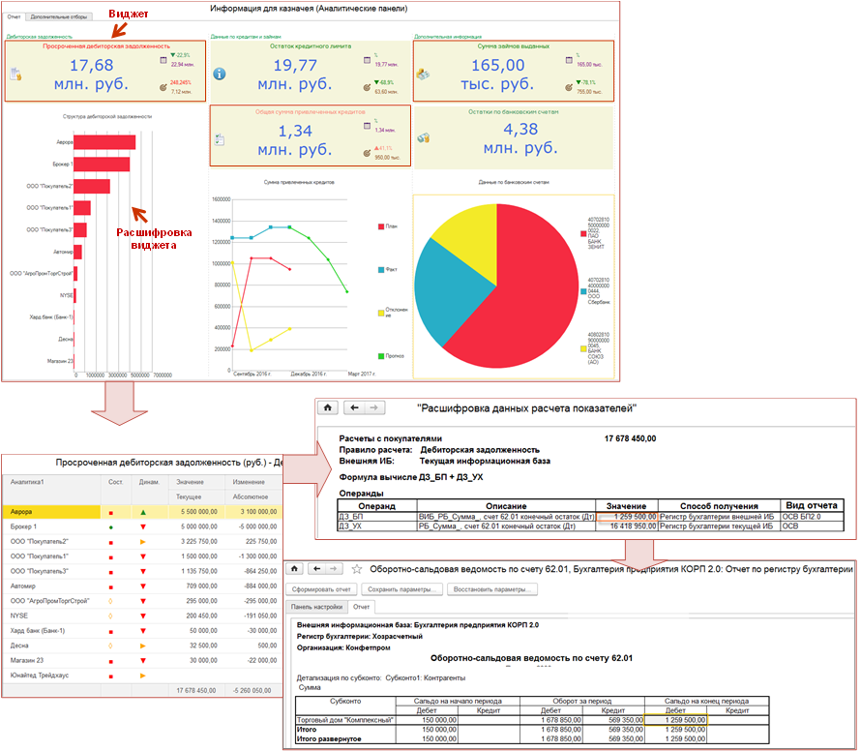Select the Аврора row in the table
Screen dimensions: 861x751
click(48, 511)
